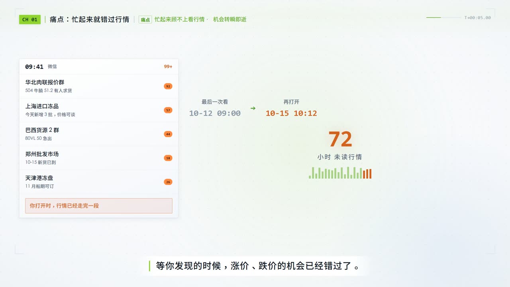Click the green arrow between the timestamps
The width and height of the screenshot is (510, 287).
253,108
